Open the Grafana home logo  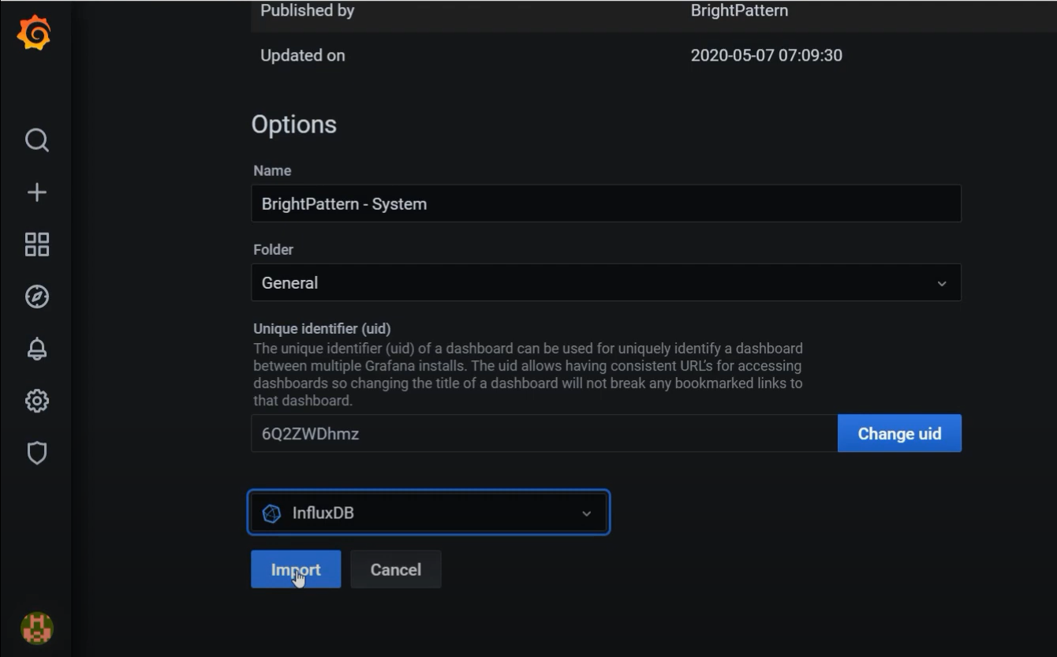pos(34,34)
